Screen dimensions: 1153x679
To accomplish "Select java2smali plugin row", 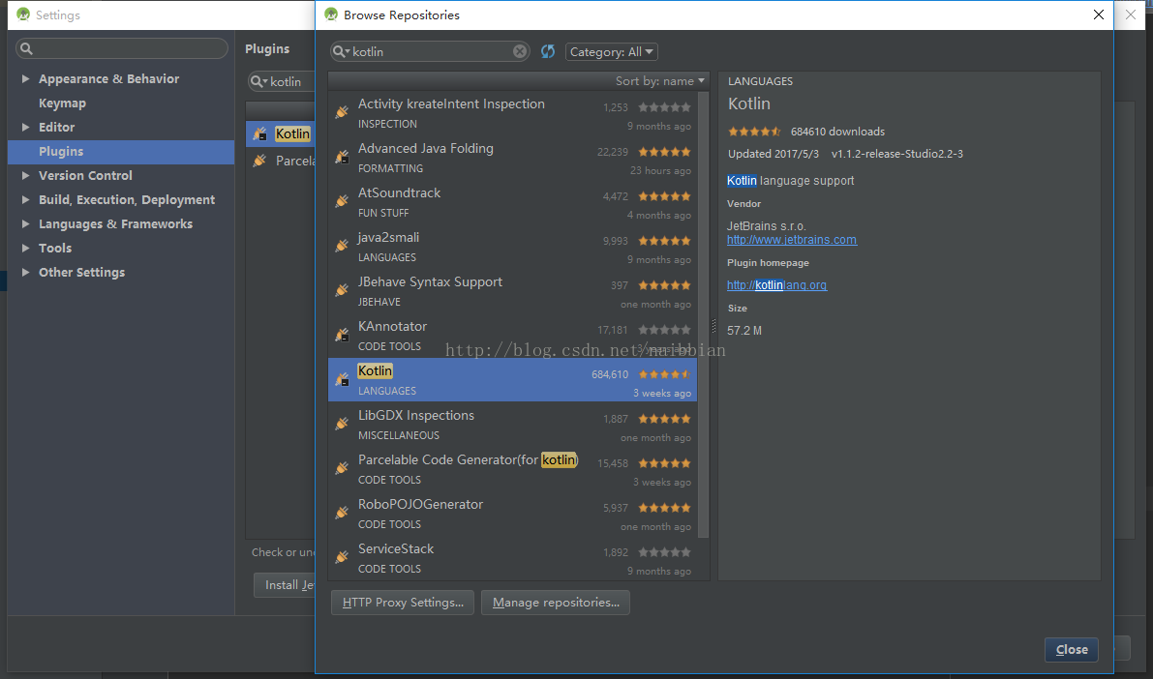I will 512,247.
